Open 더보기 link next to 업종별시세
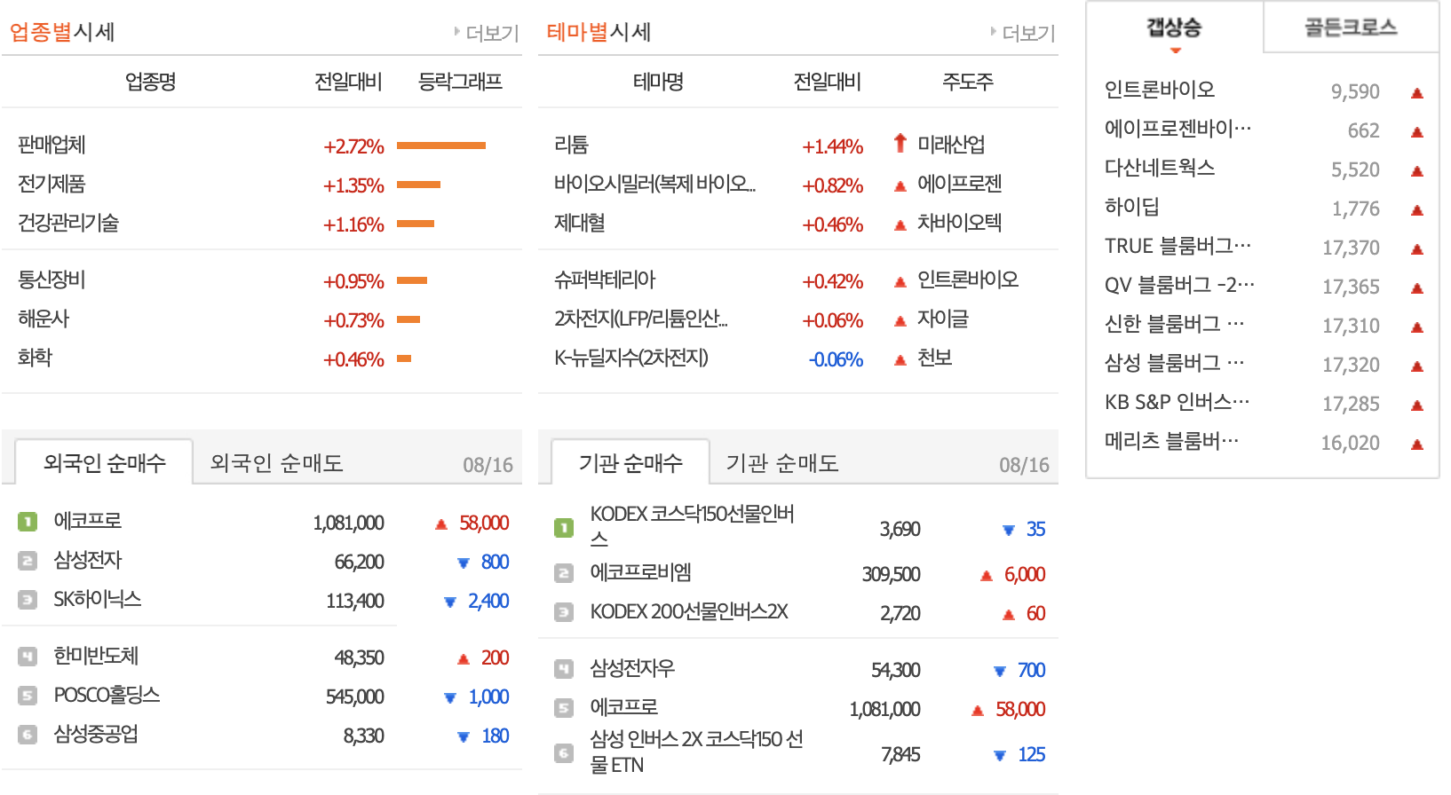The height and width of the screenshot is (795, 1451). coord(487,33)
